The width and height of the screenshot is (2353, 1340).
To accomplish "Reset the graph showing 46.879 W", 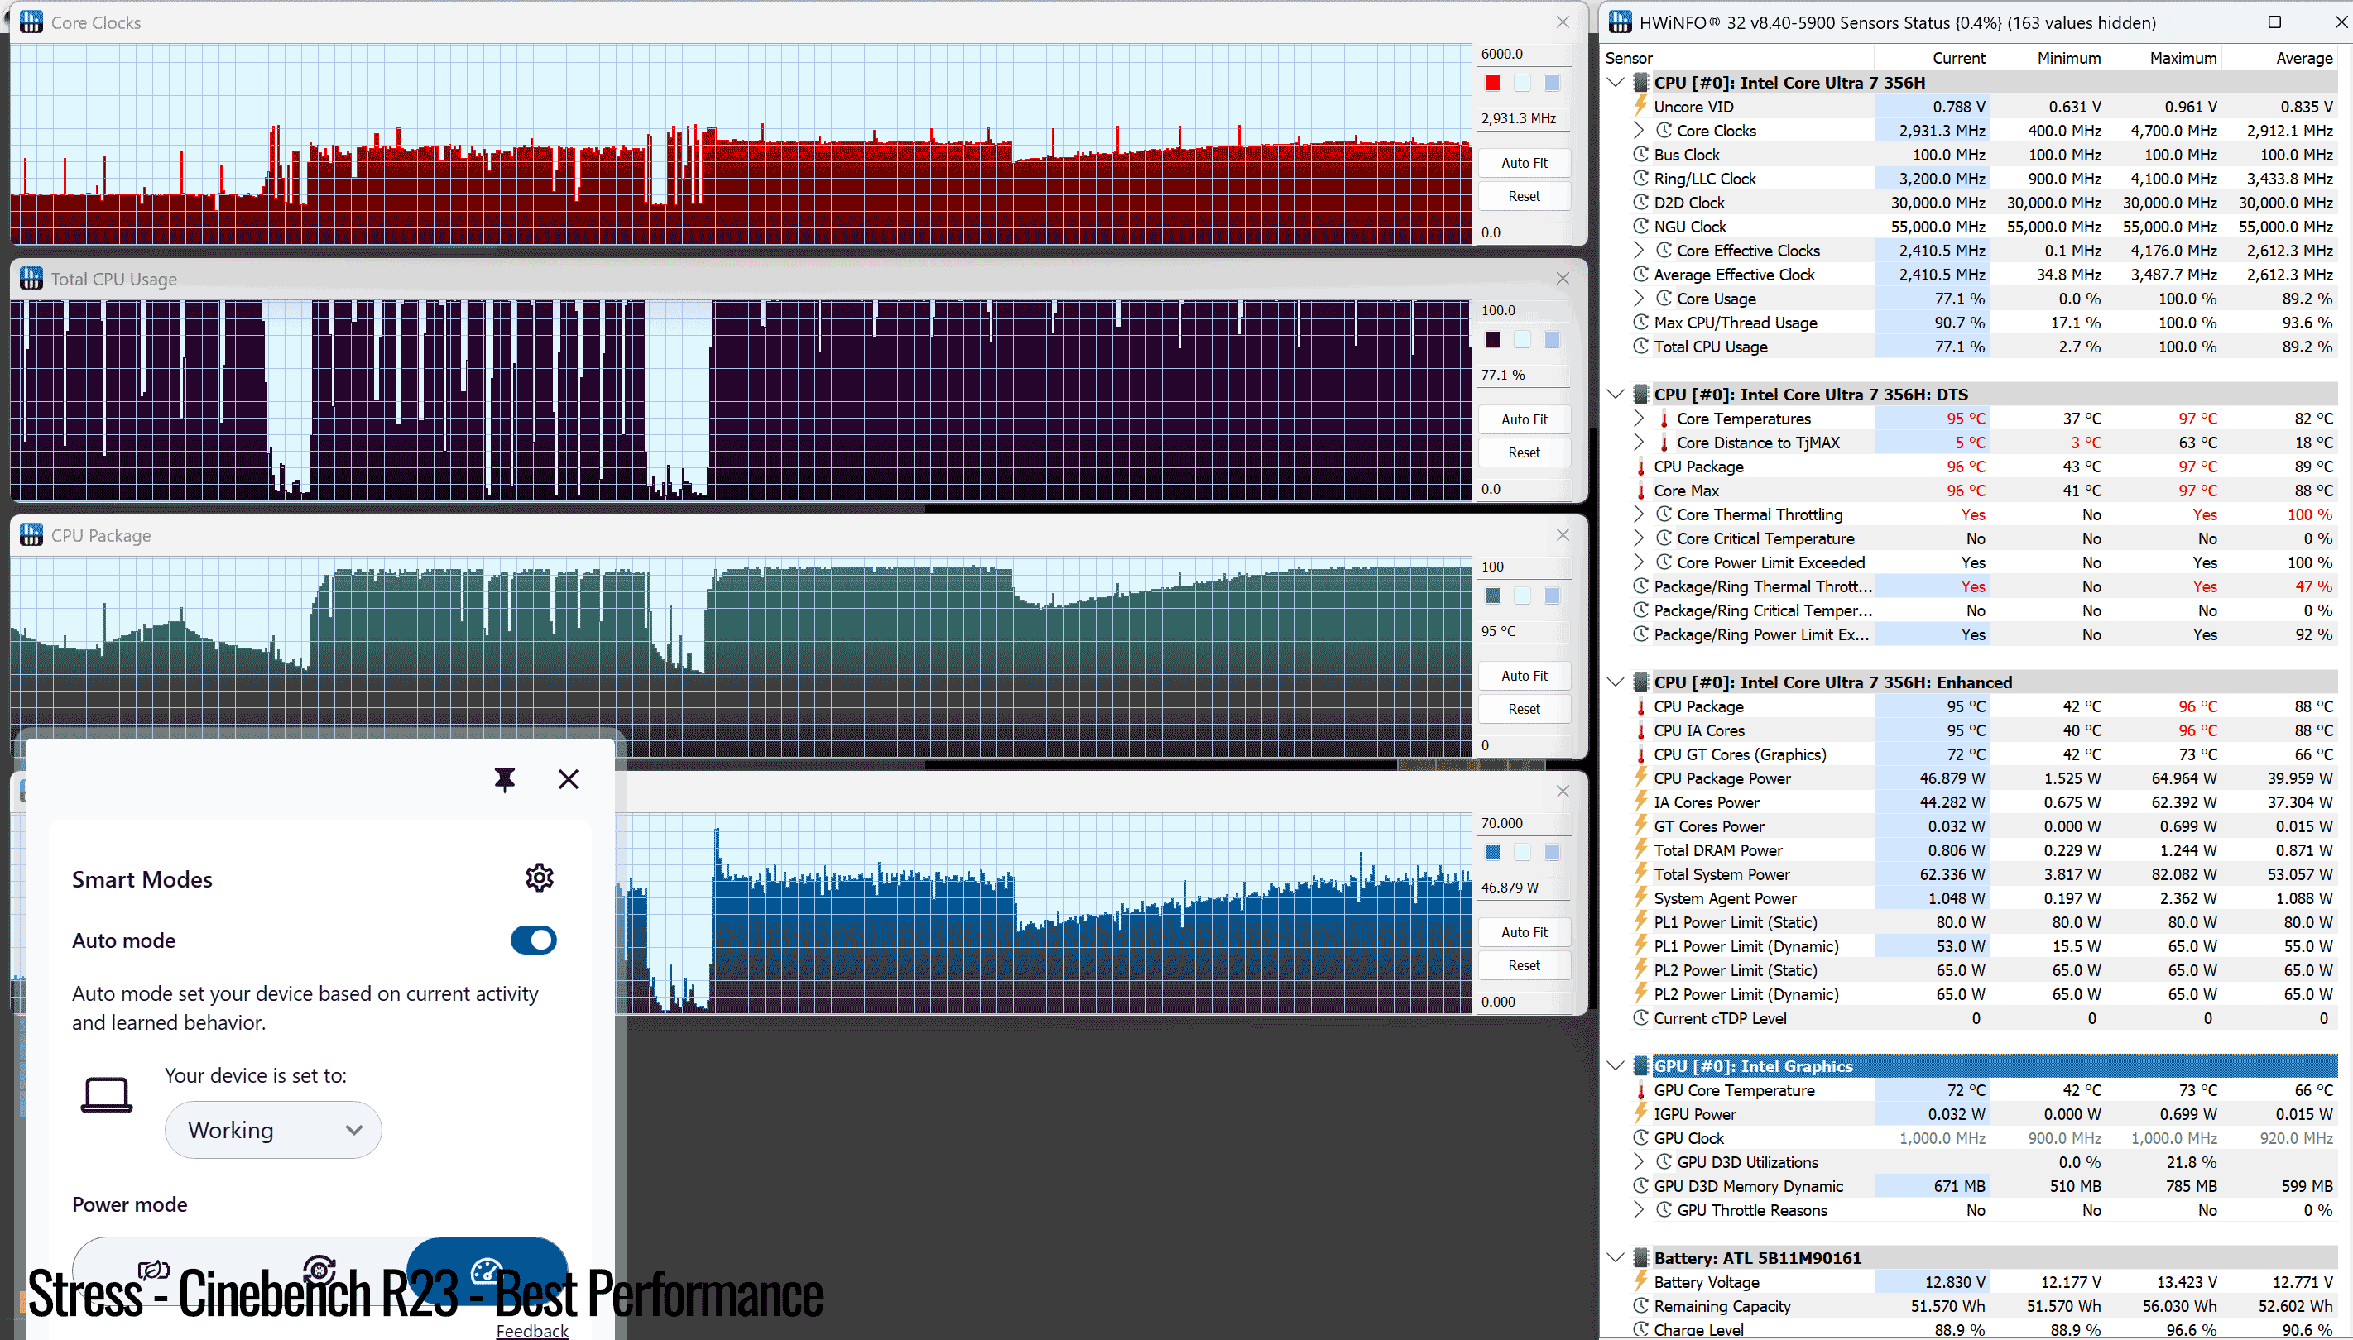I will click(1525, 965).
